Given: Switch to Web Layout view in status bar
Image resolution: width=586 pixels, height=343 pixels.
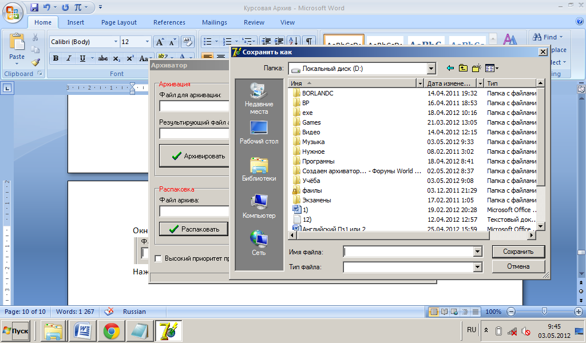Looking at the screenshot, I should pyautogui.click(x=454, y=312).
